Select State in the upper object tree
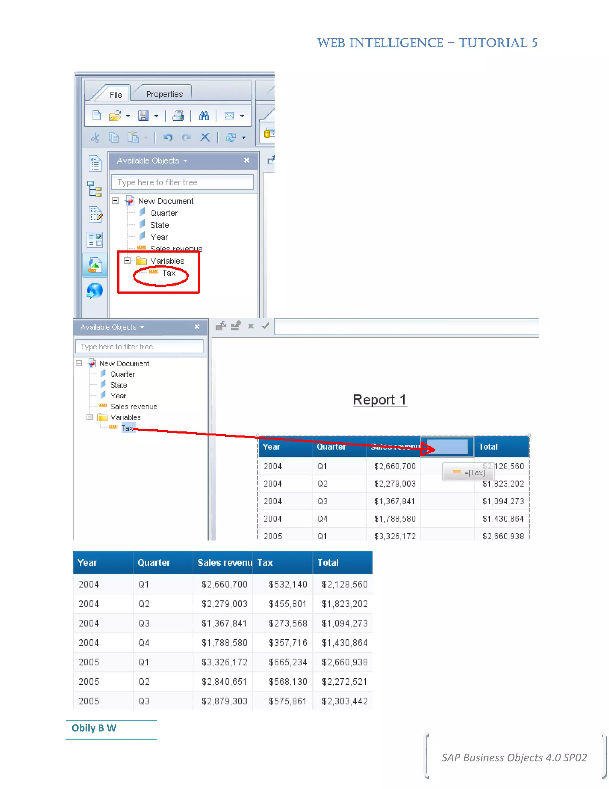This screenshot has height=789, width=609. click(x=159, y=225)
